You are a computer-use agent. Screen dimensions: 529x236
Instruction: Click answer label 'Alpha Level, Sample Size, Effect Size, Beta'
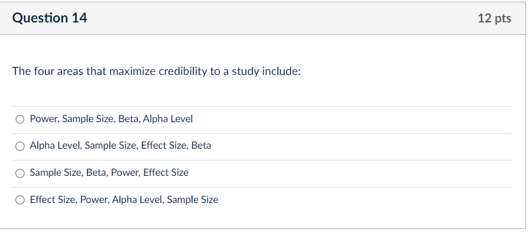(x=121, y=146)
